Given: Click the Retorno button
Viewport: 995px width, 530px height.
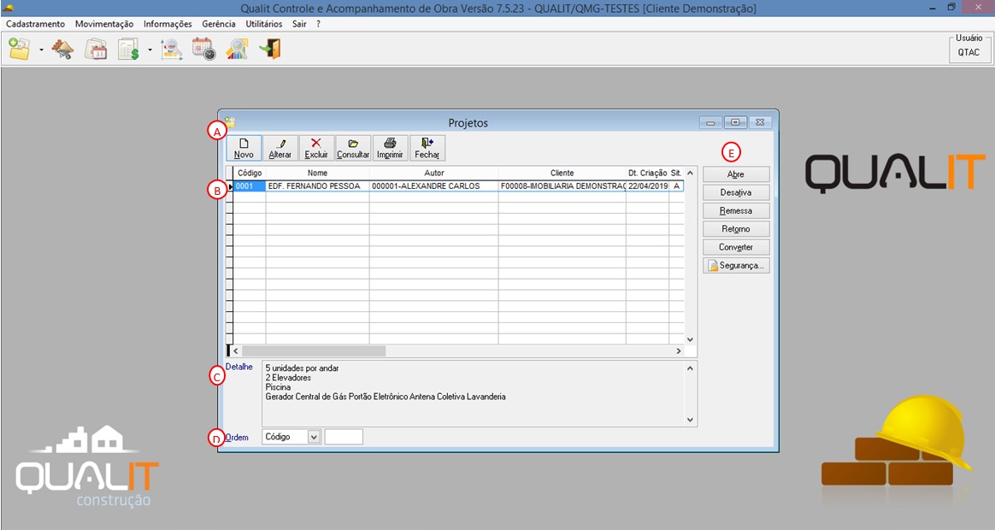Looking at the screenshot, I should pyautogui.click(x=736, y=229).
